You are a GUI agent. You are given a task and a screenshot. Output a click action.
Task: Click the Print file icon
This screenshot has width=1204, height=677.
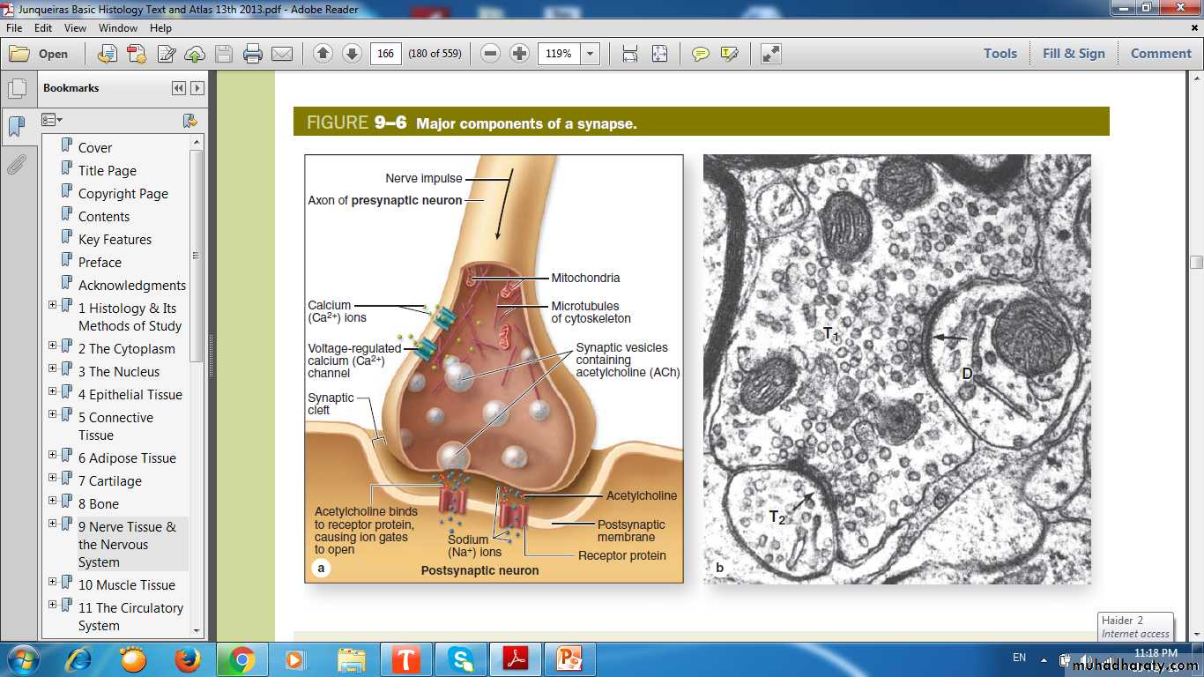pos(253,54)
